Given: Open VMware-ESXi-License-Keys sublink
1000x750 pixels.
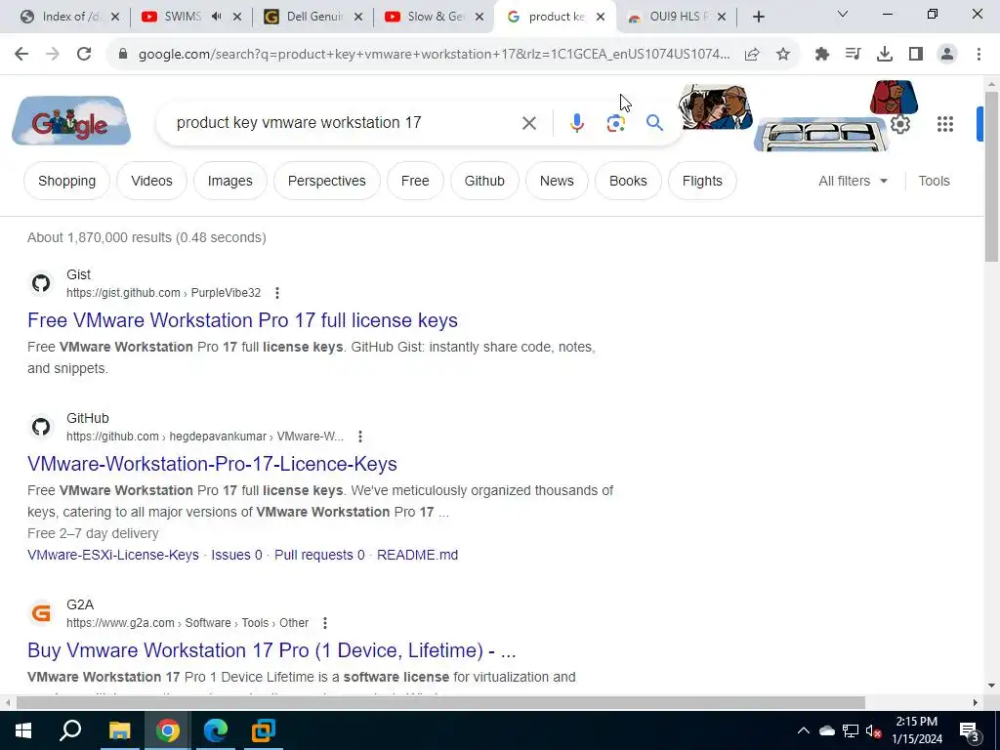Looking at the screenshot, I should pos(113,555).
